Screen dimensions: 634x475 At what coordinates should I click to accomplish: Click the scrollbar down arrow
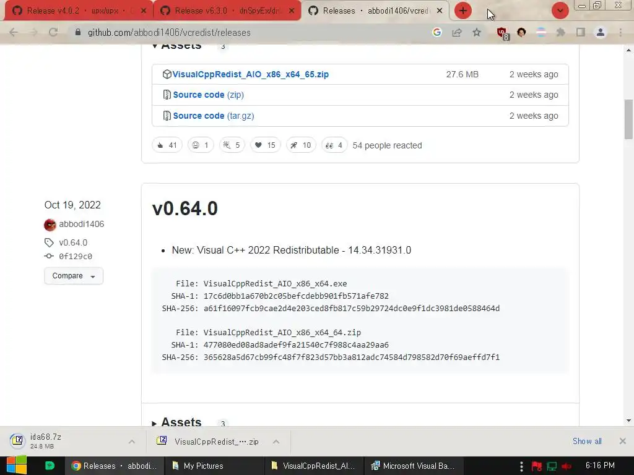628,421
